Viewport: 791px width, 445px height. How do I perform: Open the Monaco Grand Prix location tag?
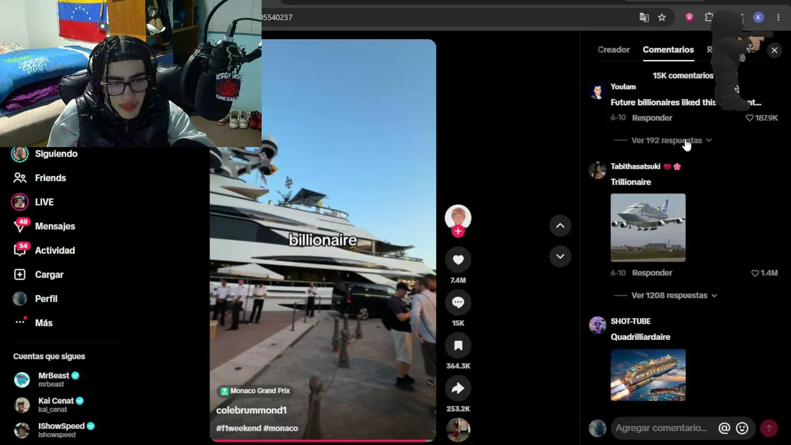click(x=255, y=391)
